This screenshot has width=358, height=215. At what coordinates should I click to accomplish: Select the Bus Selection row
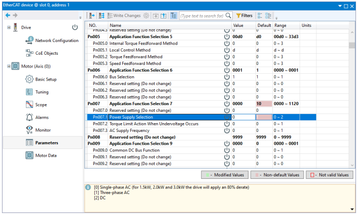(x=201, y=77)
